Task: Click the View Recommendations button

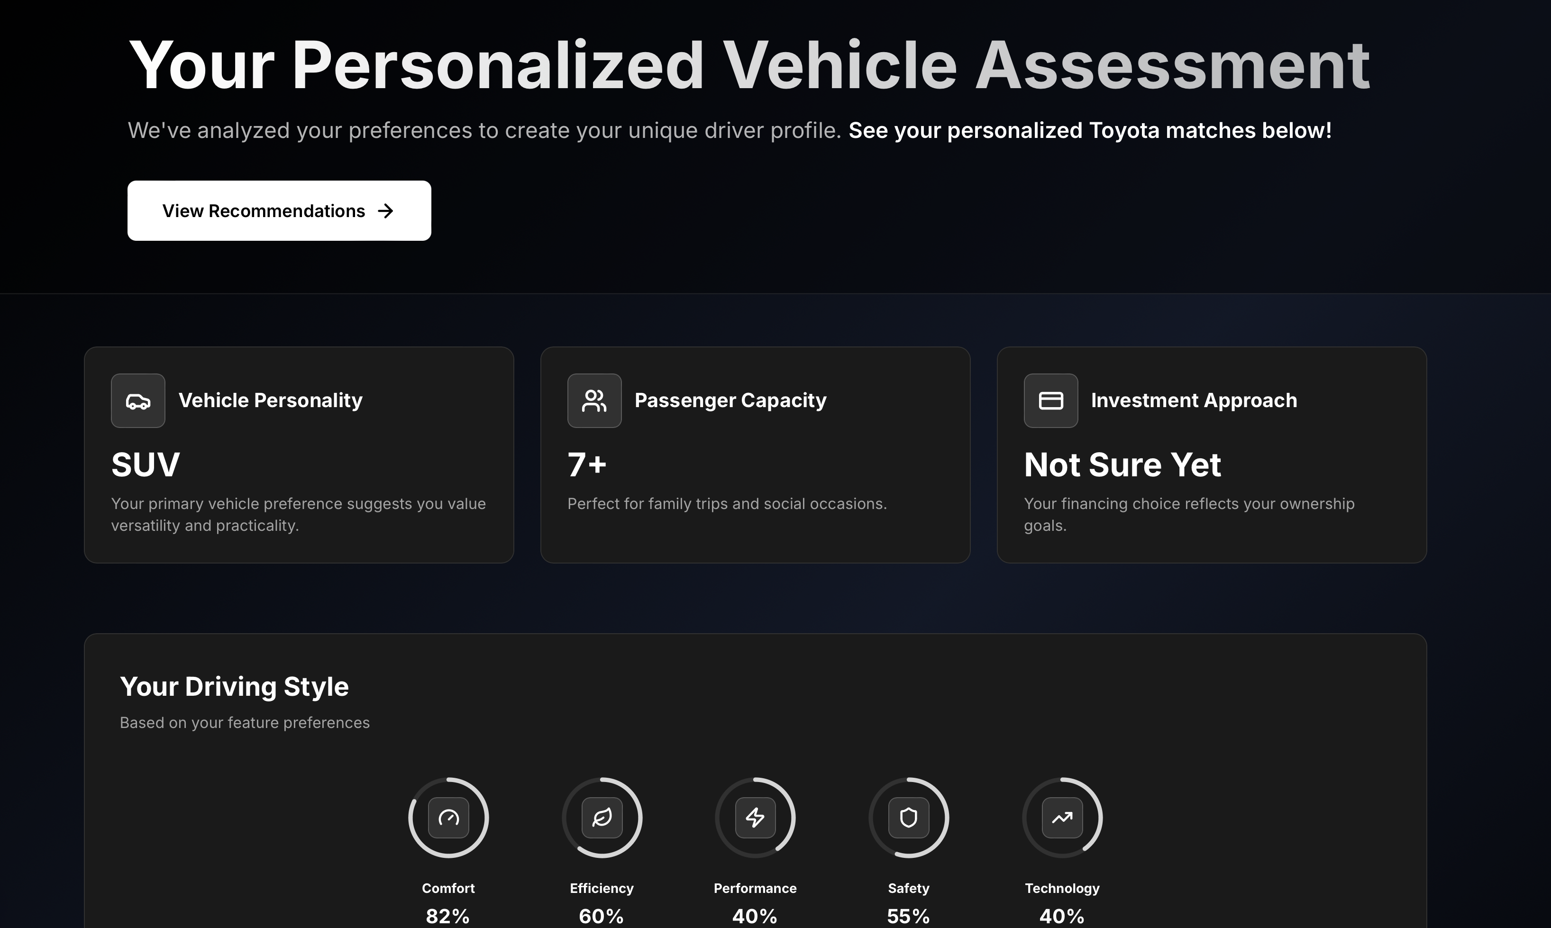Action: coord(279,211)
